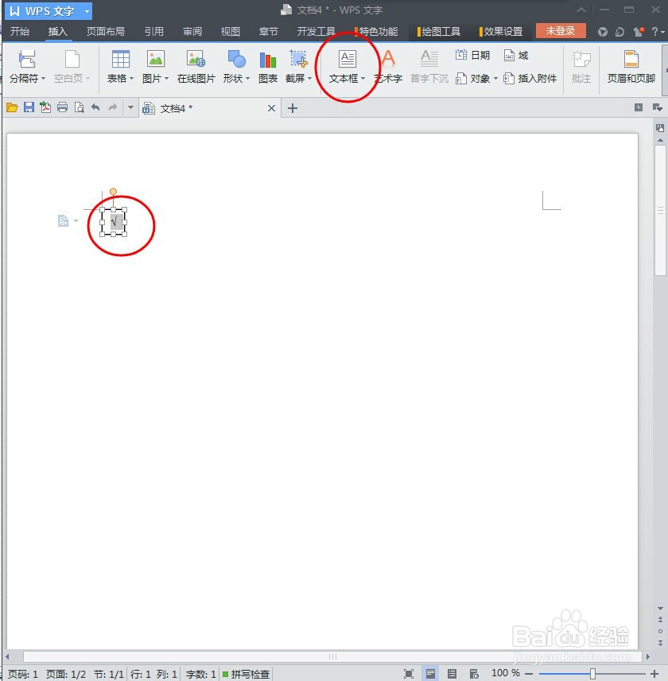Image resolution: width=668 pixels, height=681 pixels.
Task: Expand the 文本框 dropdown arrow
Action: (363, 79)
